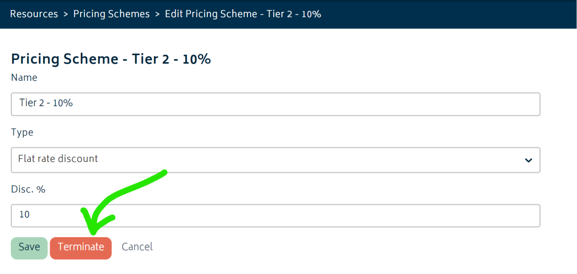Click the Disc. % label above the field
The width and height of the screenshot is (577, 274).
28,189
